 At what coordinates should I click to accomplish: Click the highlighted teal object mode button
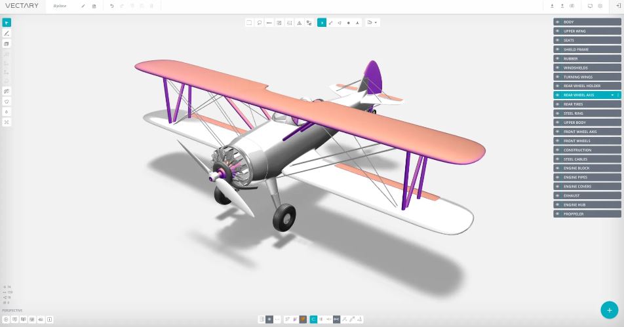click(322, 23)
